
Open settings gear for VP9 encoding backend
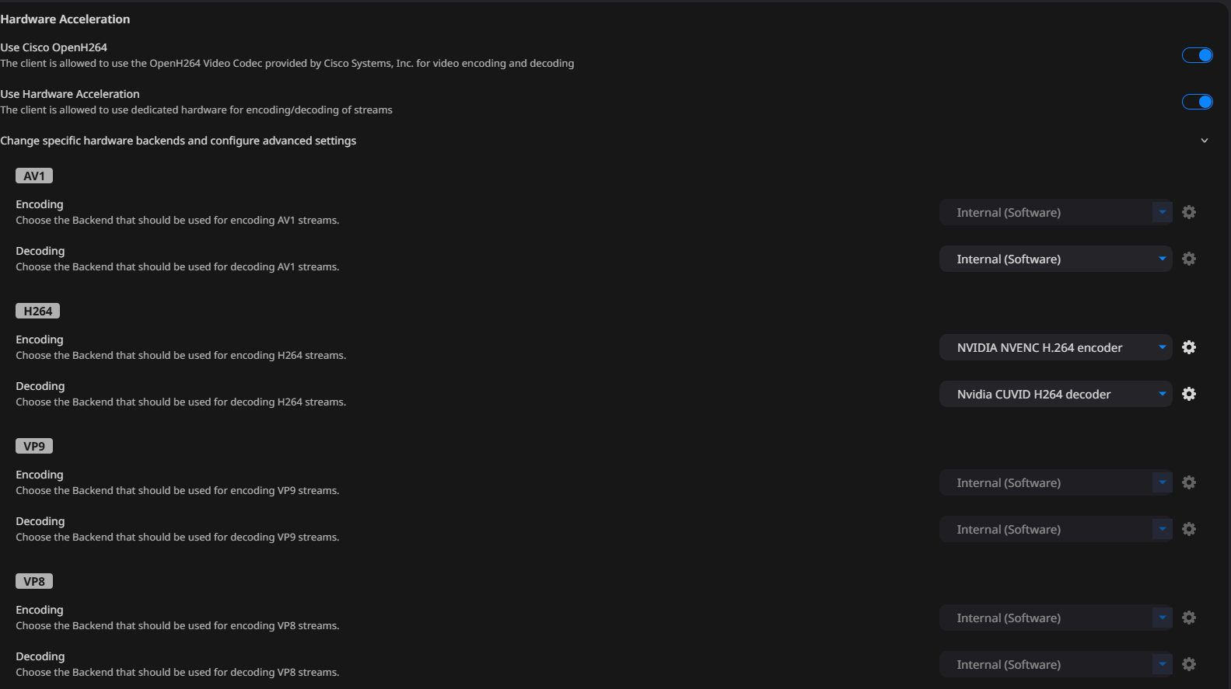tap(1189, 482)
